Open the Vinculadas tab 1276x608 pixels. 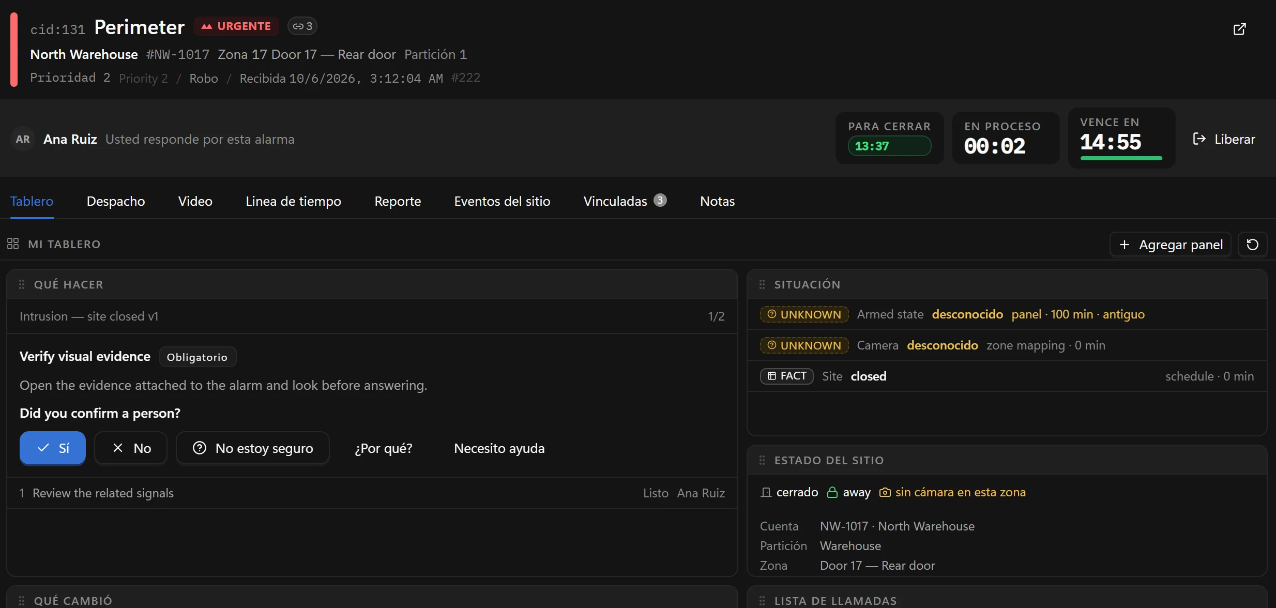(625, 201)
